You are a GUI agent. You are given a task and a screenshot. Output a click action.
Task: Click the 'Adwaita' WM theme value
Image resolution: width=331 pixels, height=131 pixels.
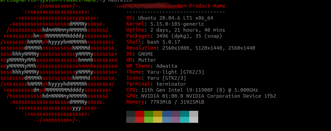(x=167, y=66)
